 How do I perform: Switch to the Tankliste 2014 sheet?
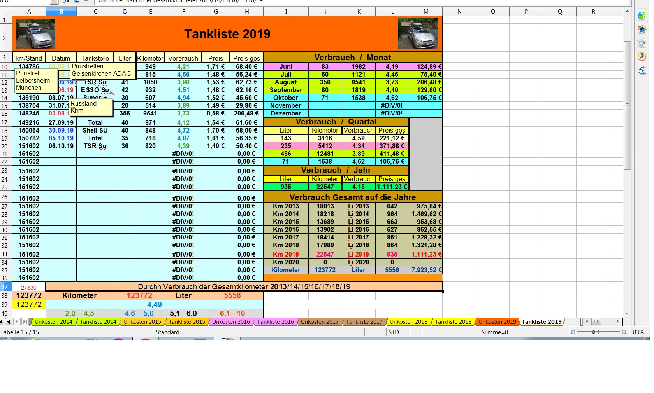click(98, 322)
